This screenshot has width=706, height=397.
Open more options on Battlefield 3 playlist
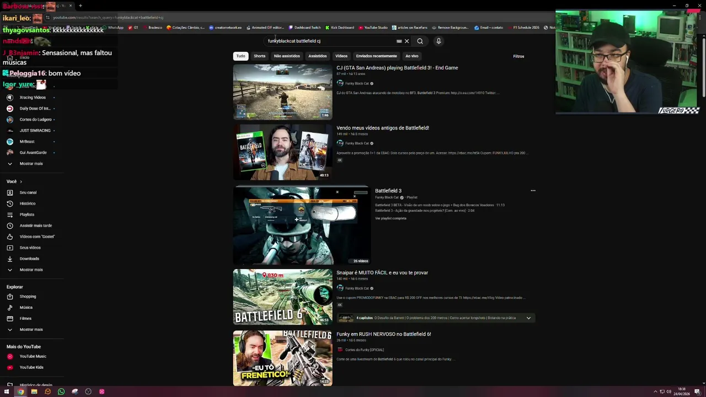tap(533, 191)
